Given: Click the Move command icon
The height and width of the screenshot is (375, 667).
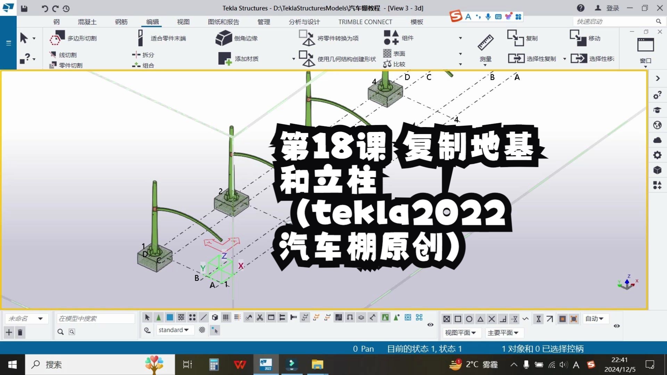Looking at the screenshot, I should click(x=578, y=38).
